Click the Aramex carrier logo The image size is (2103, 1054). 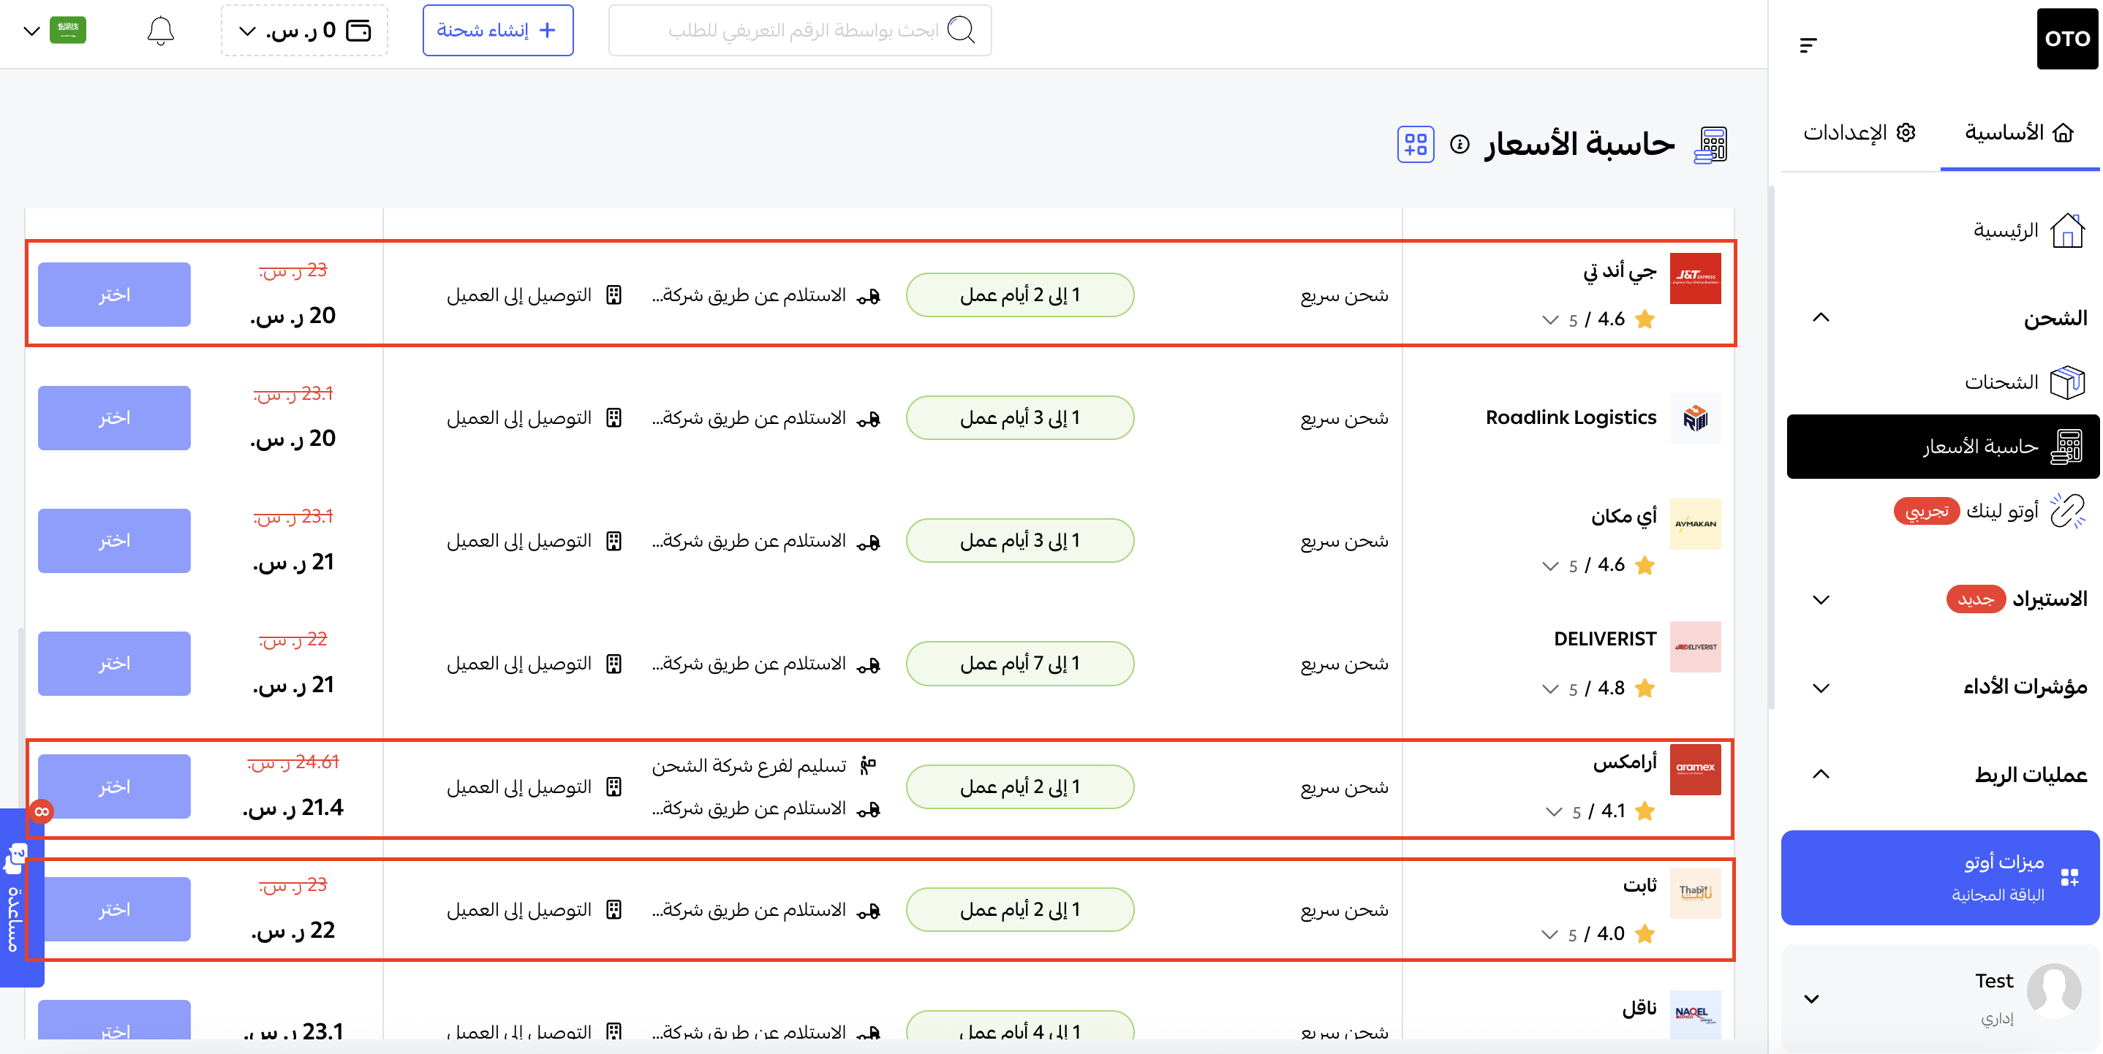(1695, 769)
